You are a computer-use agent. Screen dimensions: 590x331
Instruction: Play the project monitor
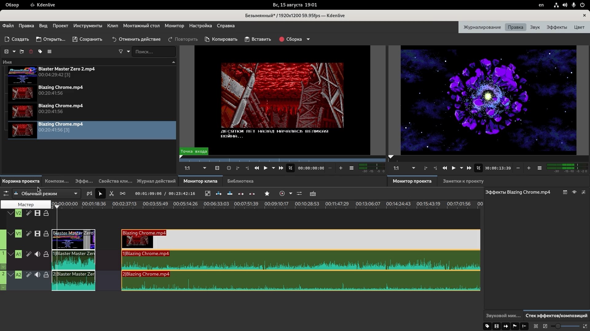tap(454, 168)
